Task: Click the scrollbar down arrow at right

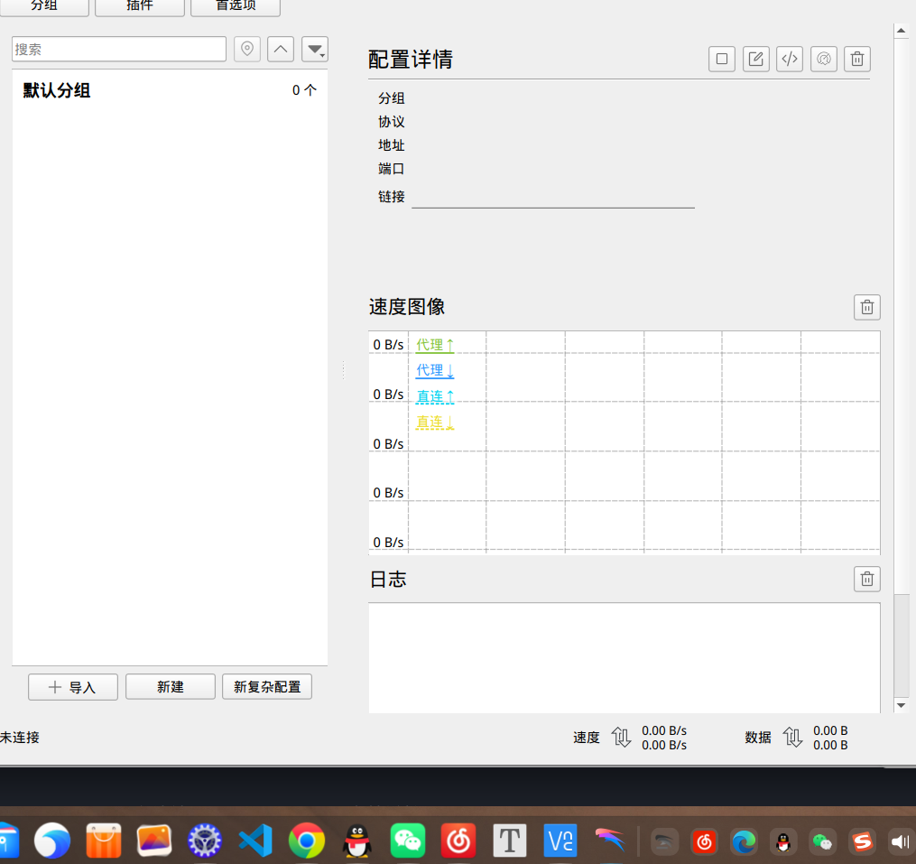Action: click(x=902, y=705)
